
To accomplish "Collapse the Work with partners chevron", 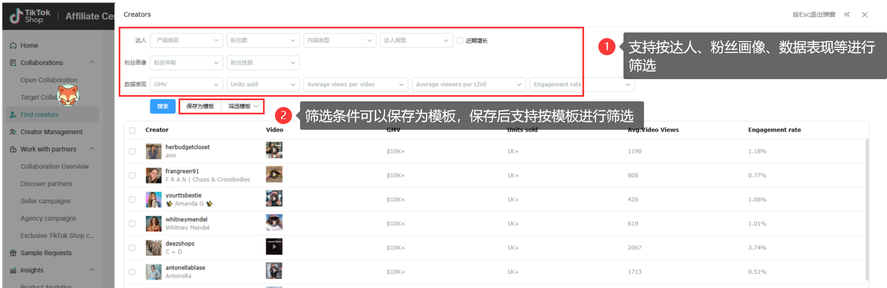I will point(92,149).
